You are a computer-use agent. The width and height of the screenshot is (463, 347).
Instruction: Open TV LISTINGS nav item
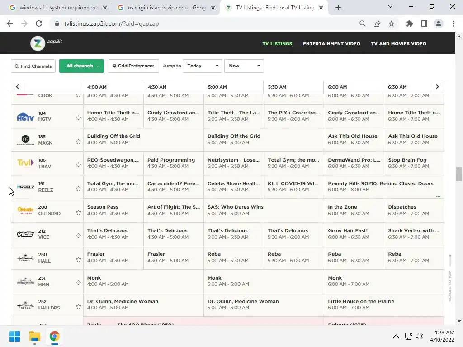pos(277,44)
